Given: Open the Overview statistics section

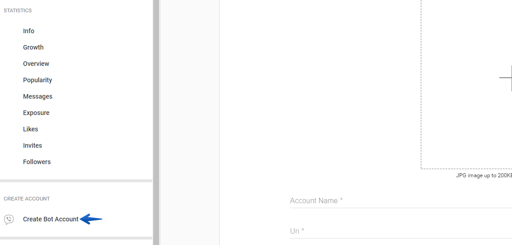Looking at the screenshot, I should [36, 64].
